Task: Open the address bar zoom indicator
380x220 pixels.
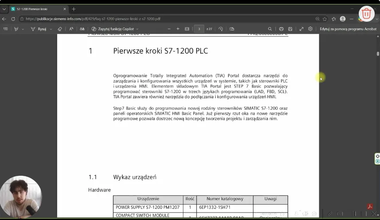Action: (x=317, y=19)
